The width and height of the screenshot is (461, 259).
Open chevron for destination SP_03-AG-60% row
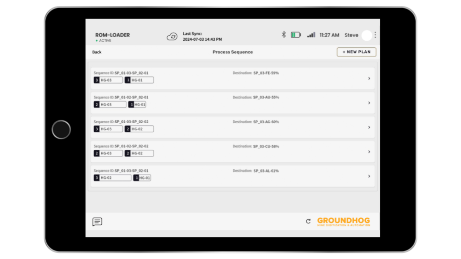[369, 127]
